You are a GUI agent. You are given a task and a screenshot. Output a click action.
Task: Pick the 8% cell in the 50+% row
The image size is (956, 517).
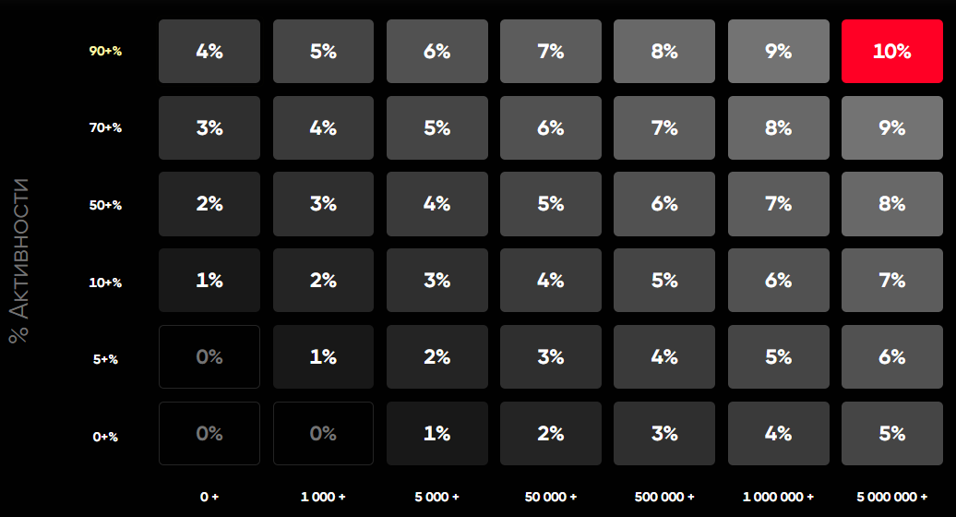click(892, 204)
